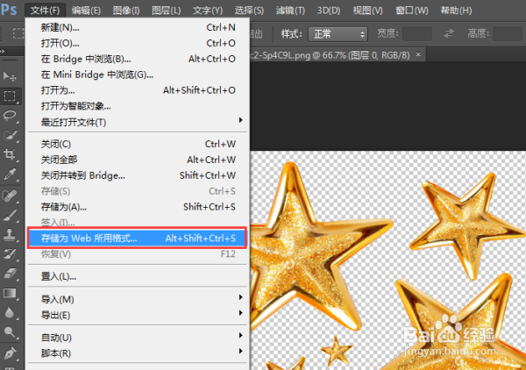
Task: Choose 打开为... menu item
Action: click(138, 90)
